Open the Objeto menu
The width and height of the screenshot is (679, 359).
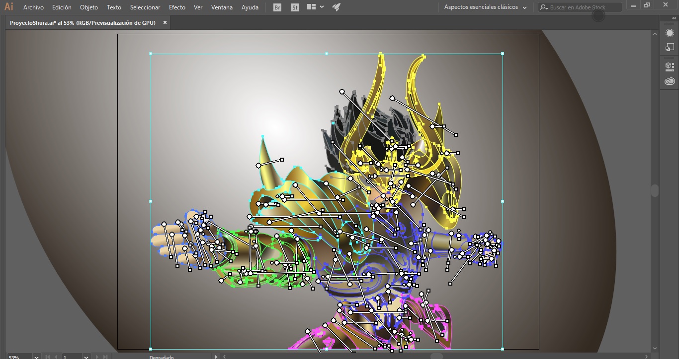pyautogui.click(x=89, y=7)
